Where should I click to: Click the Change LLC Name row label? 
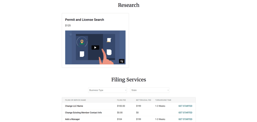pos(74,106)
